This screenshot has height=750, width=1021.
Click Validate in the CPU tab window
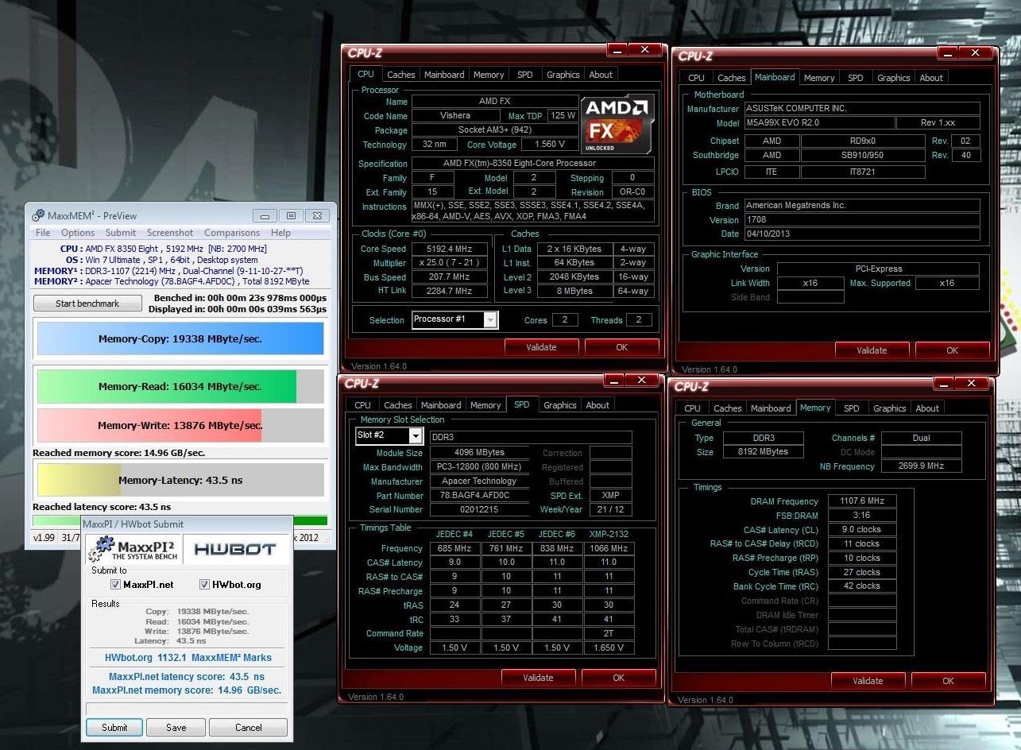click(541, 347)
